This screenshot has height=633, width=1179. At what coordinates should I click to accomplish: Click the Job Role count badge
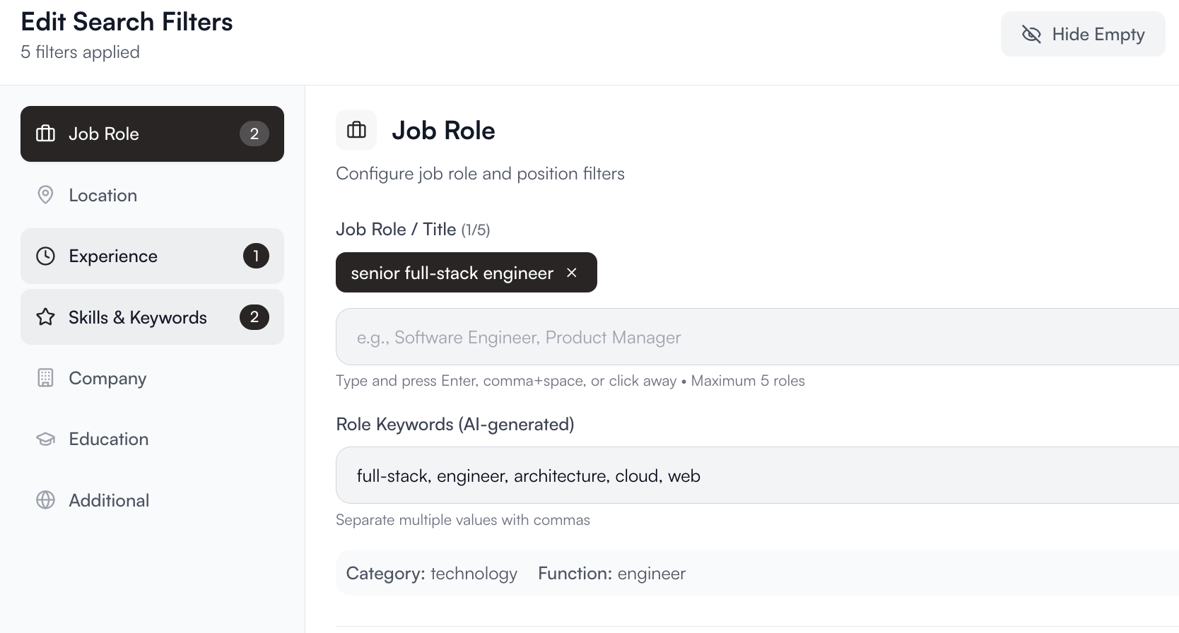[x=254, y=134]
